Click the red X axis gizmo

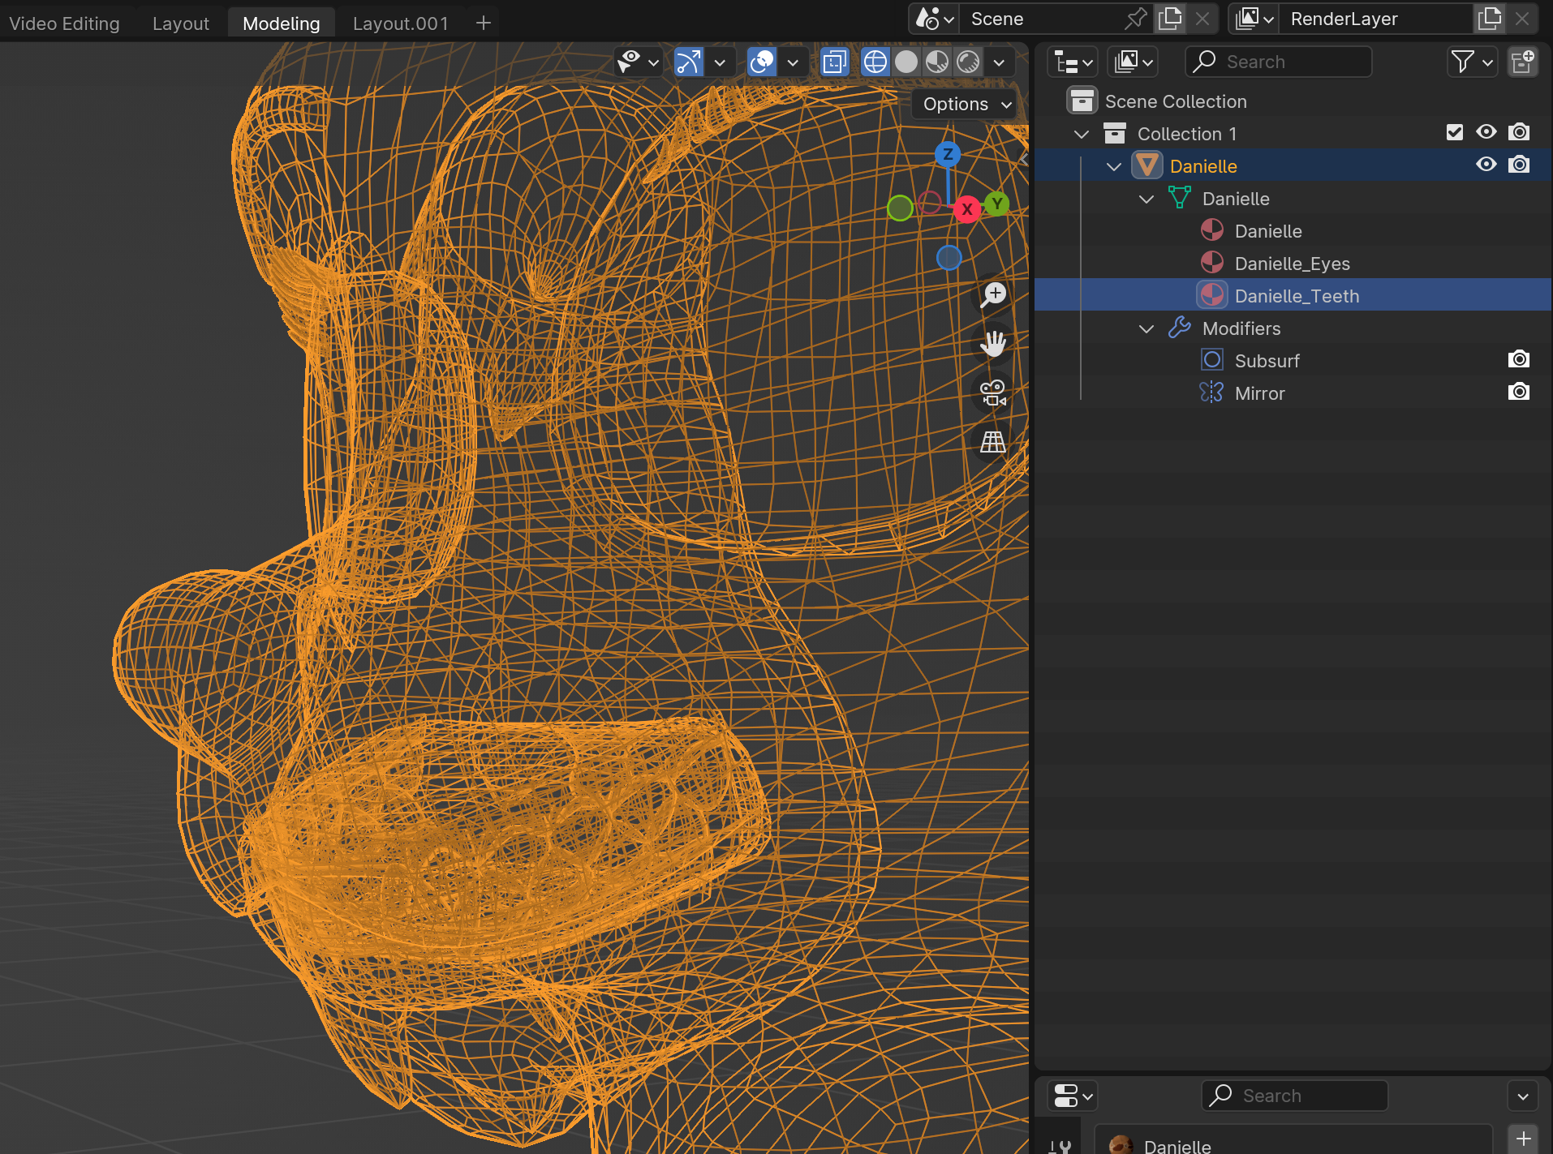pos(966,209)
